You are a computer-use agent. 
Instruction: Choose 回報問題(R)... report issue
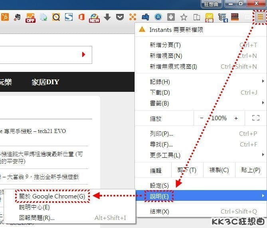tap(70, 218)
